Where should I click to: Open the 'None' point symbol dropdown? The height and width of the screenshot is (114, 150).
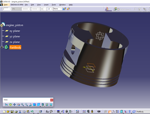61,9
